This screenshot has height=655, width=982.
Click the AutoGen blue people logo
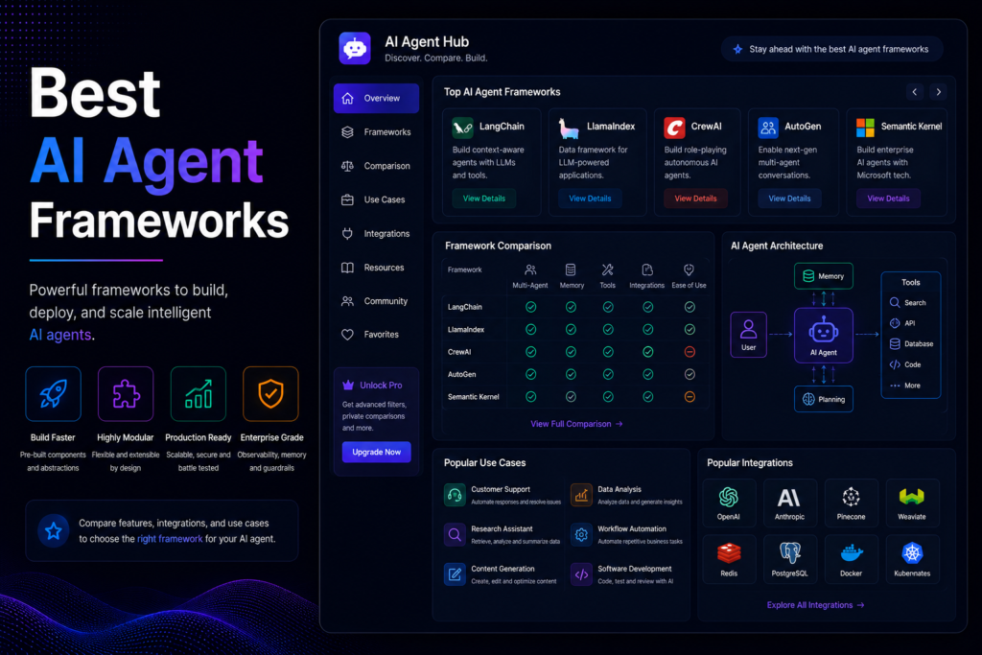[768, 128]
